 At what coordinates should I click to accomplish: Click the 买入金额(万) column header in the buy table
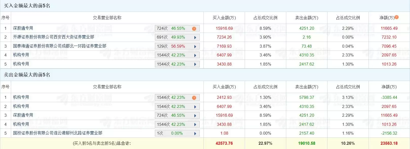tap(224, 18)
